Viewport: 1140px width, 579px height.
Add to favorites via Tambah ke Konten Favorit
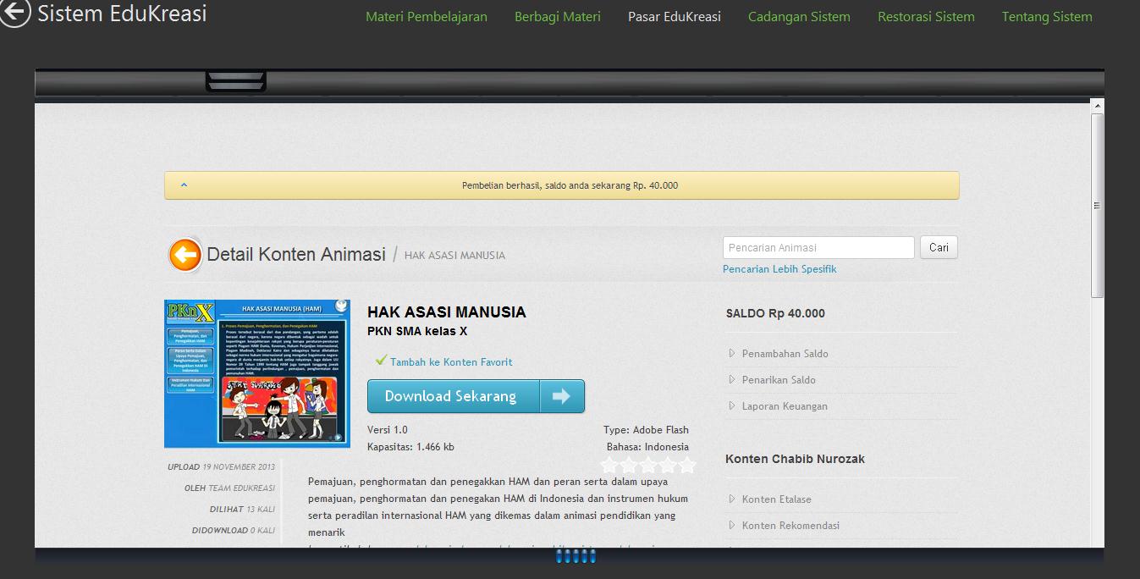[x=451, y=361]
